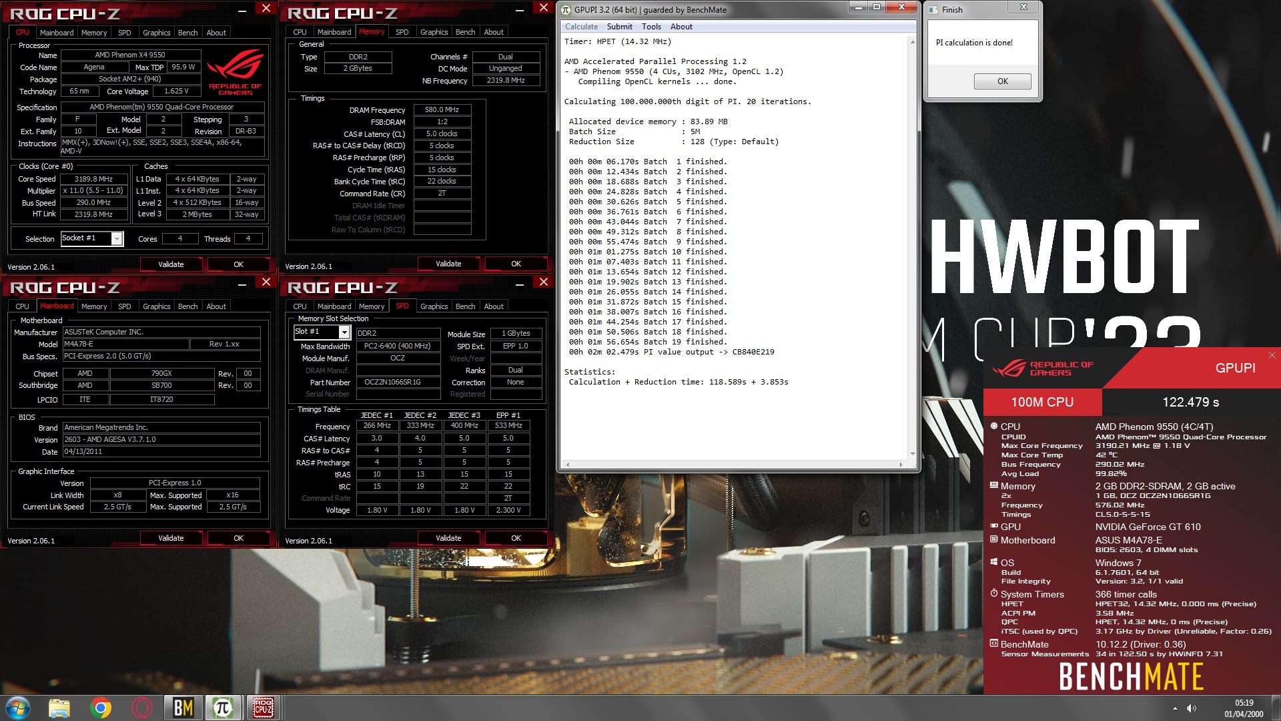Click GPUPI vertical scrollbar up arrow
The width and height of the screenshot is (1281, 721).
912,41
